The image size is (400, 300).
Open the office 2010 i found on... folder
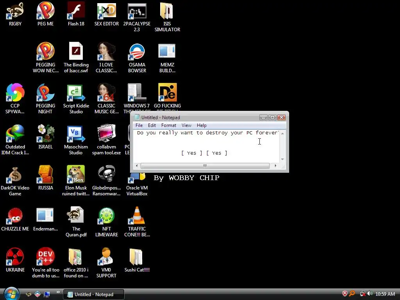coord(76,263)
